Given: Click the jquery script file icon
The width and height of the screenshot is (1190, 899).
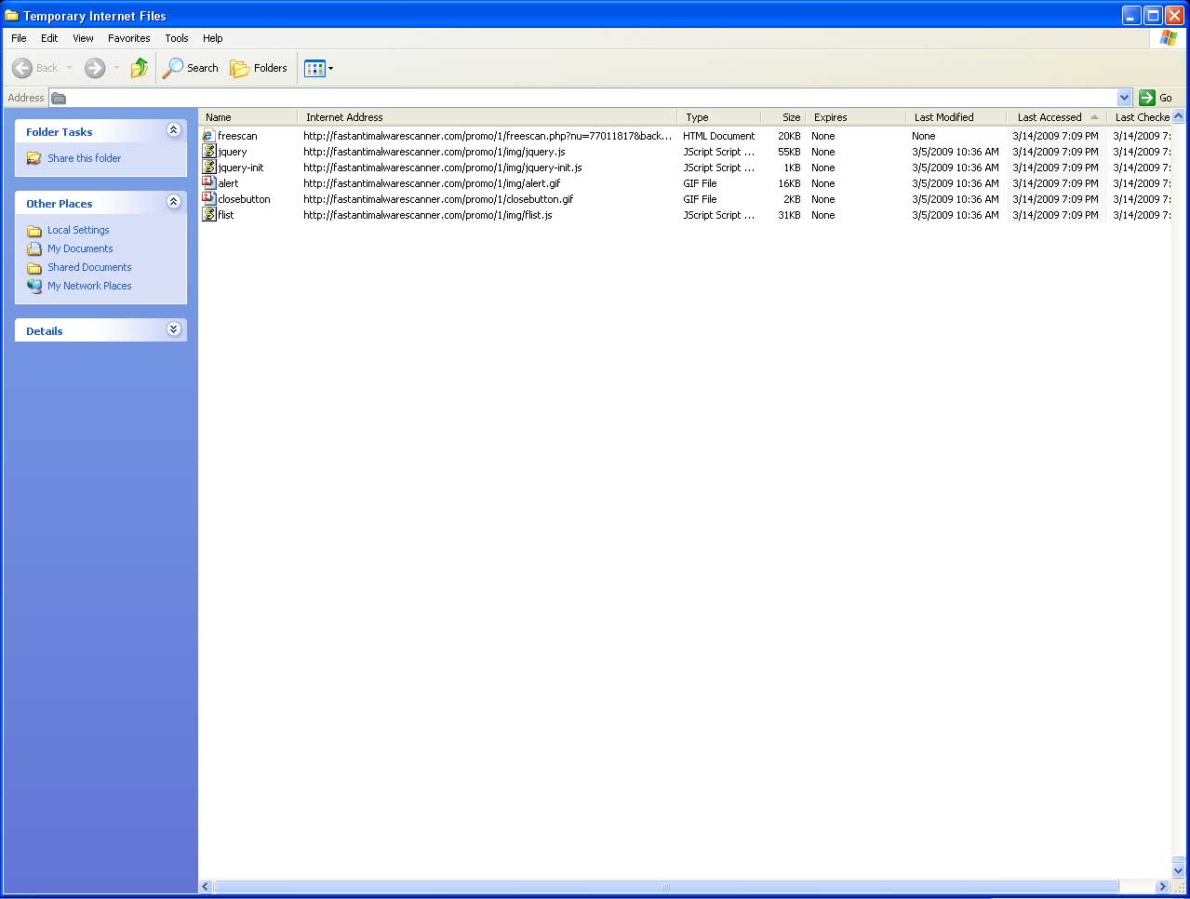Looking at the screenshot, I should pyautogui.click(x=209, y=152).
